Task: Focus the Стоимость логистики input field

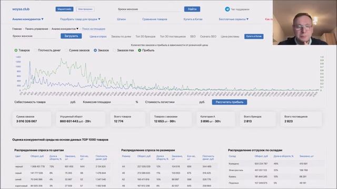Action: (186, 102)
